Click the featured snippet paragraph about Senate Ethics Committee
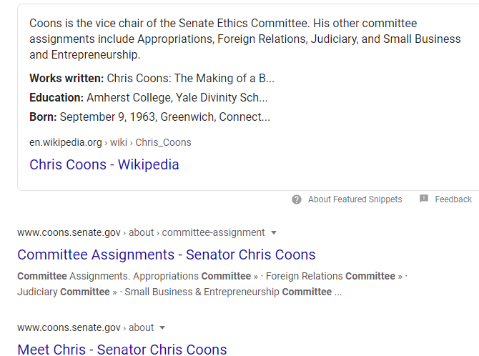479x356 pixels. (245, 39)
